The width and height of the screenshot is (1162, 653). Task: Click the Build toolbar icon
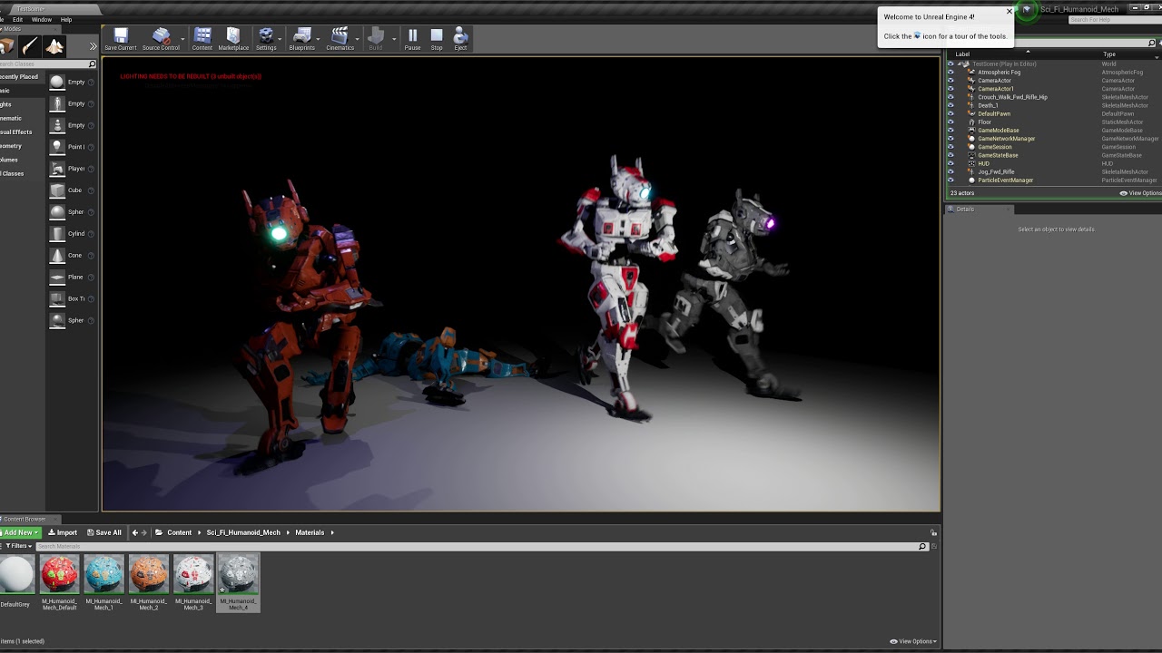(x=376, y=38)
